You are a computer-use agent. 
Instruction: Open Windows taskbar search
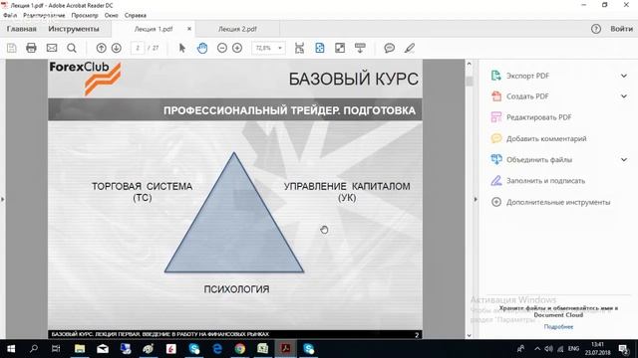(x=34, y=349)
